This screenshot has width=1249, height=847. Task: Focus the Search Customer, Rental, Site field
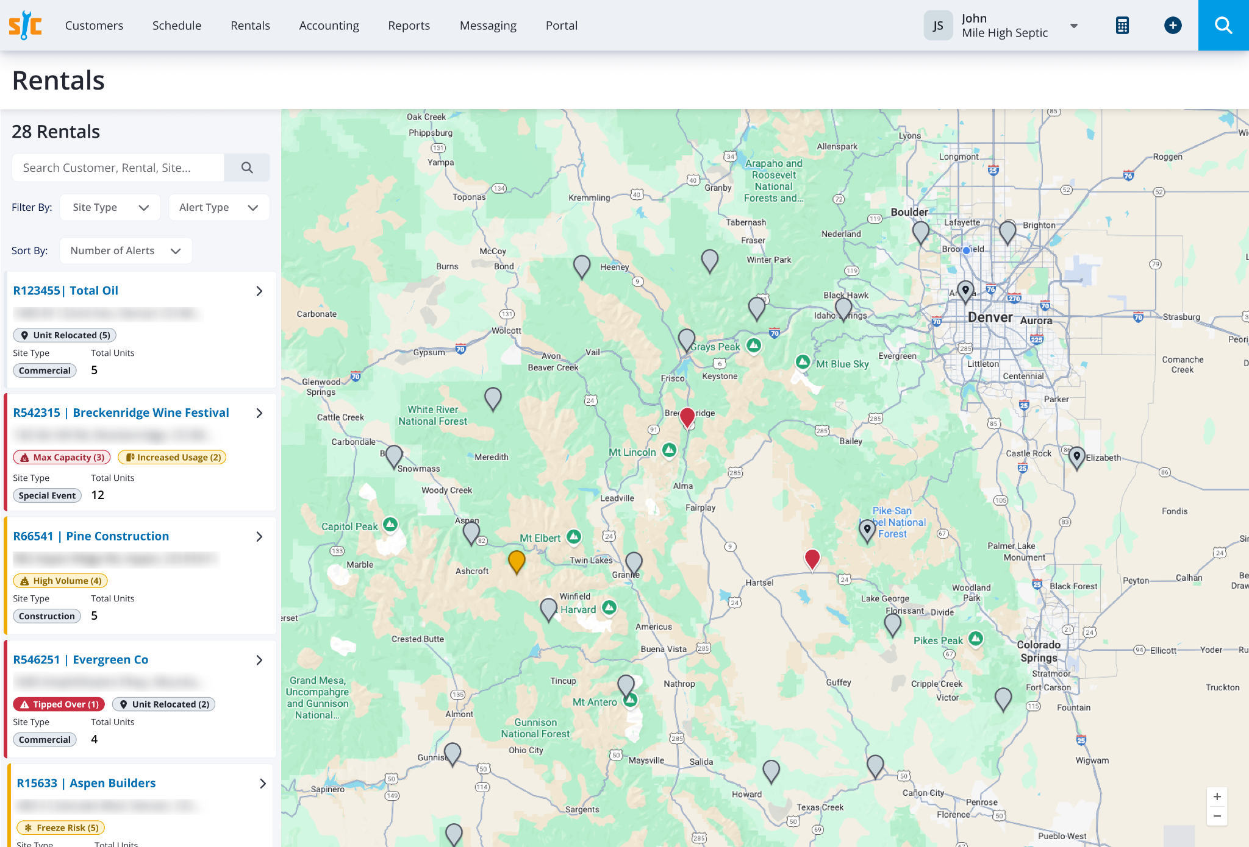[x=118, y=168]
